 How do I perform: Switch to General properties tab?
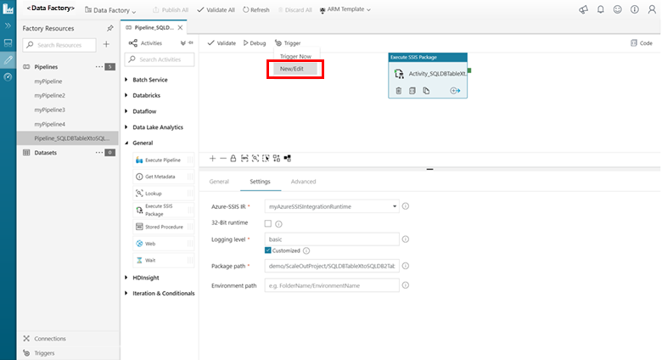click(x=219, y=182)
